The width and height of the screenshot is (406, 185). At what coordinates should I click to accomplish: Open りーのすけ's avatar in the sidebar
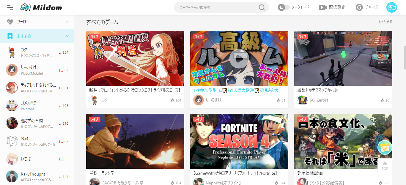click(x=12, y=70)
